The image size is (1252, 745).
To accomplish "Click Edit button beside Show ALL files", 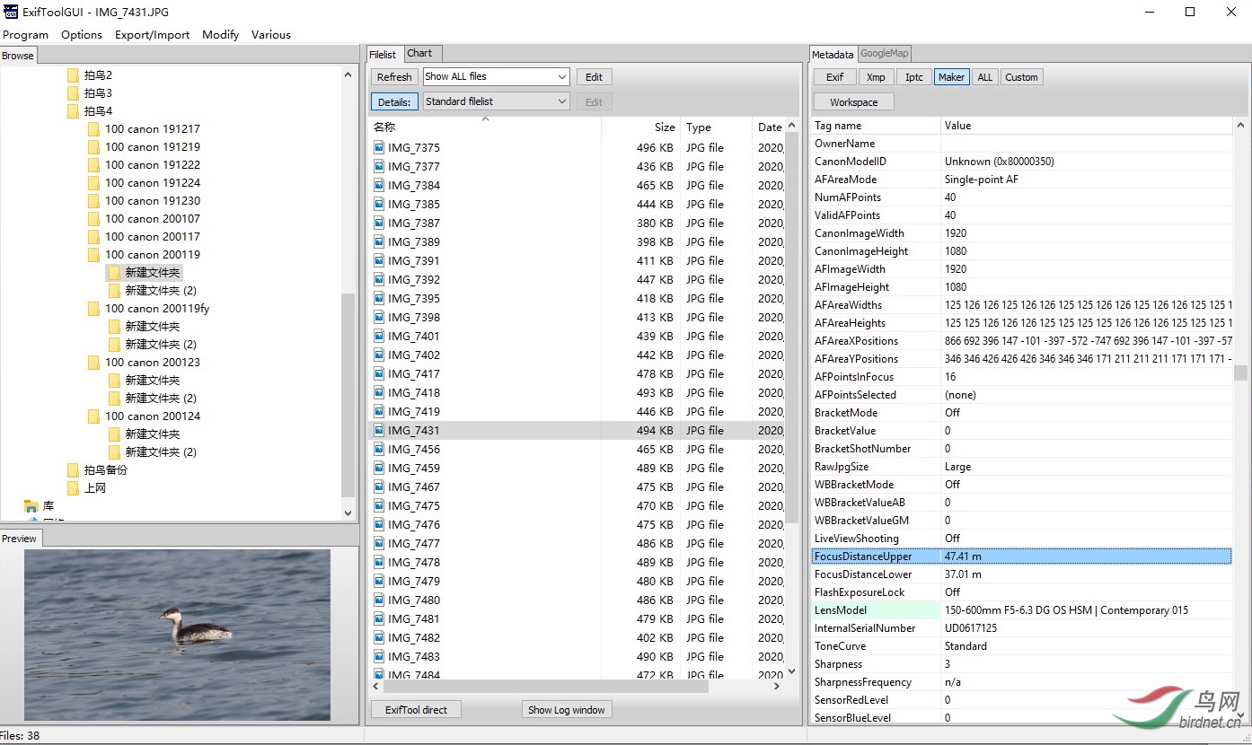I will 594,77.
